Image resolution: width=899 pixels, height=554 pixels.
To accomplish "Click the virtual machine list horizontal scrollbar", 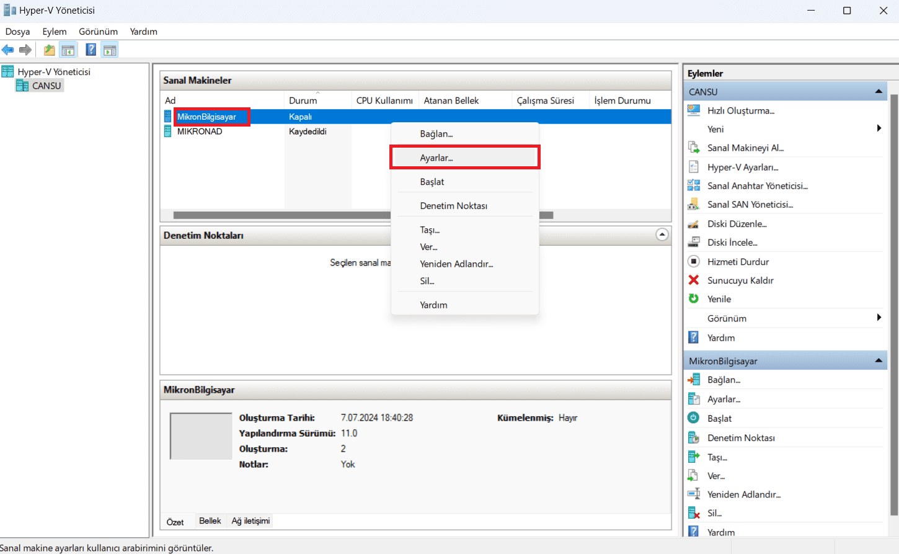I will click(363, 215).
